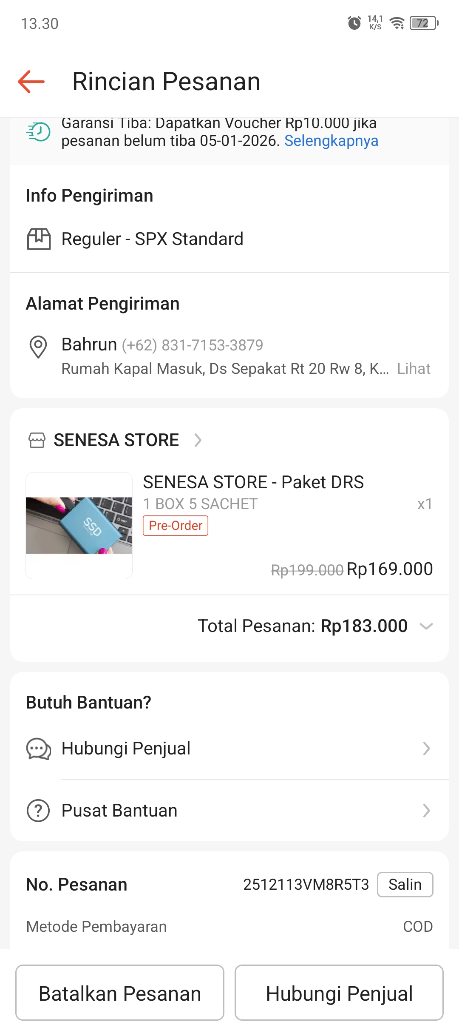Follow the Selengkapnya link
Screen dimensions: 459x1036
click(331, 141)
